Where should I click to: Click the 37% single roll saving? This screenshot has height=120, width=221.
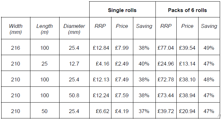pos(144,111)
